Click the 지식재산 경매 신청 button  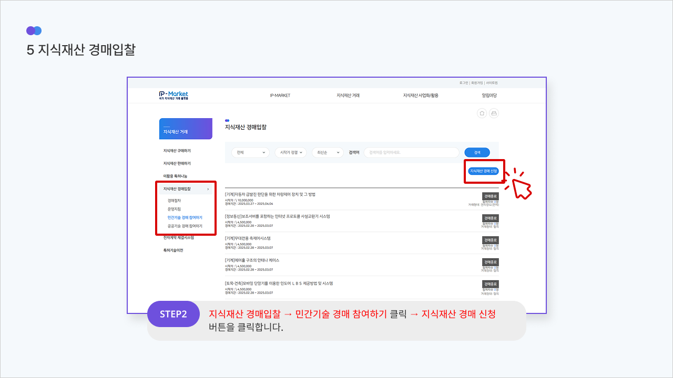tap(483, 171)
